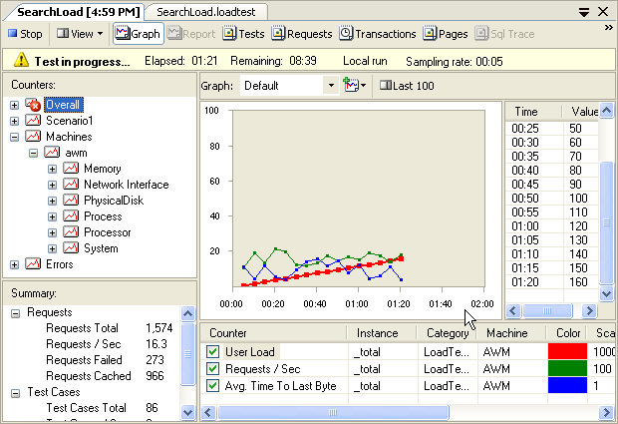The image size is (618, 424).
Task: Click the graph options icon beside Default
Action: [x=354, y=86]
